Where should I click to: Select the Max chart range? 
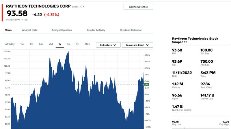(87, 44)
